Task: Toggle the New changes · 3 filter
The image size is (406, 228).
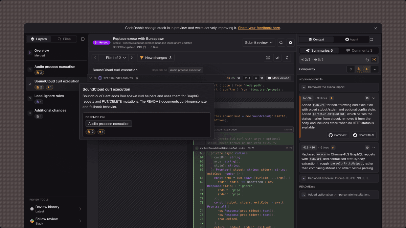Action: (x=156, y=58)
